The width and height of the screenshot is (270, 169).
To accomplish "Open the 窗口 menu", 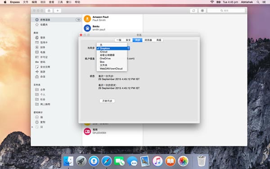I will [69, 2].
